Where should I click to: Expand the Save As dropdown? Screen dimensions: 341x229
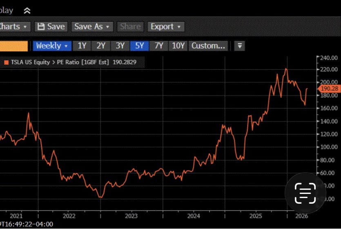pos(92,26)
